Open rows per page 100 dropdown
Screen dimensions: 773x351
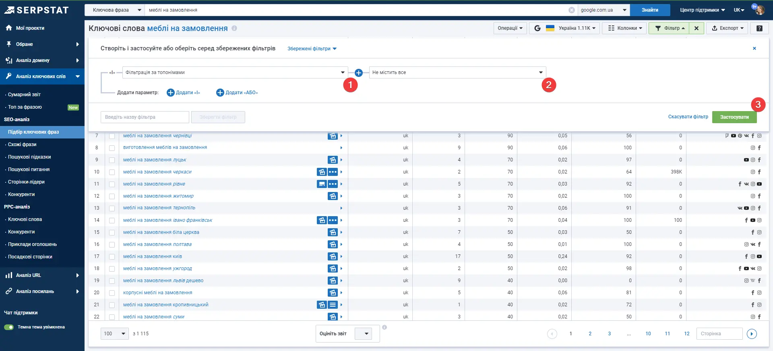click(x=115, y=334)
